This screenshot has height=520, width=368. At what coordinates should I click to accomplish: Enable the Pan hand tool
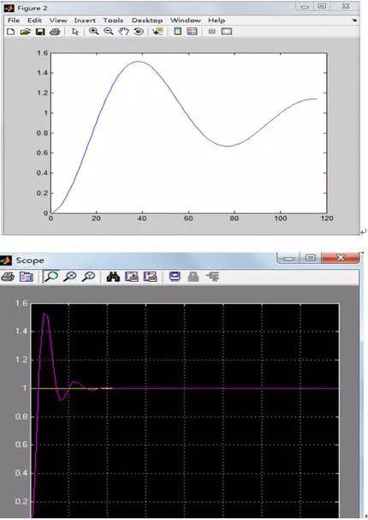tap(124, 32)
